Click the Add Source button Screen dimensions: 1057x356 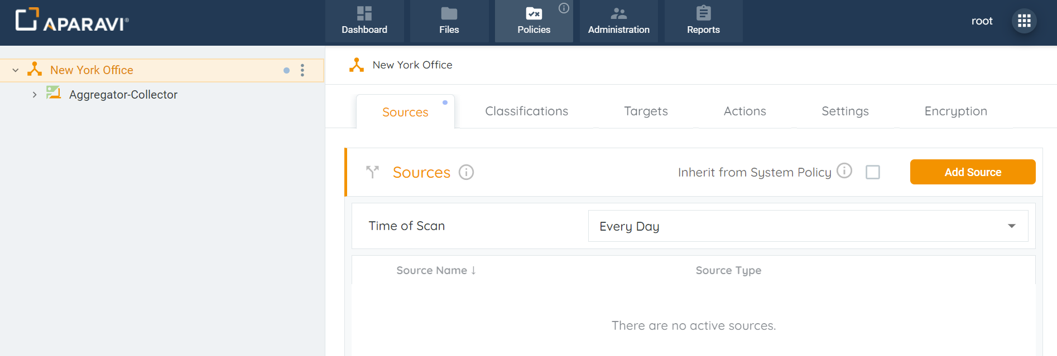[972, 172]
